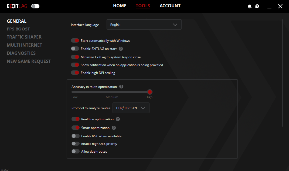289x171 pixels.
Task: Set accuracy to Medium on slider track
Action: (112, 92)
